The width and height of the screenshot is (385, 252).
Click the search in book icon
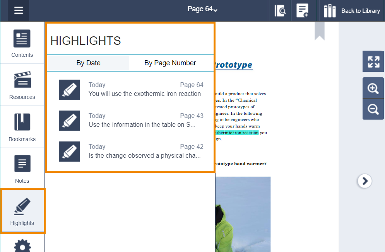pos(280,11)
